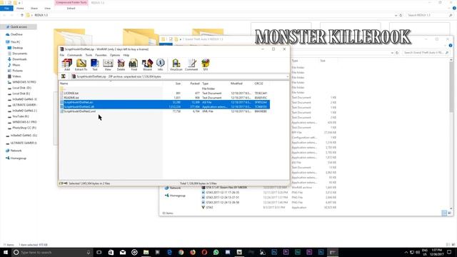Sort WinRAR list by CRC32 column
Image resolution: width=457 pixels, height=257 pixels.
point(258,84)
